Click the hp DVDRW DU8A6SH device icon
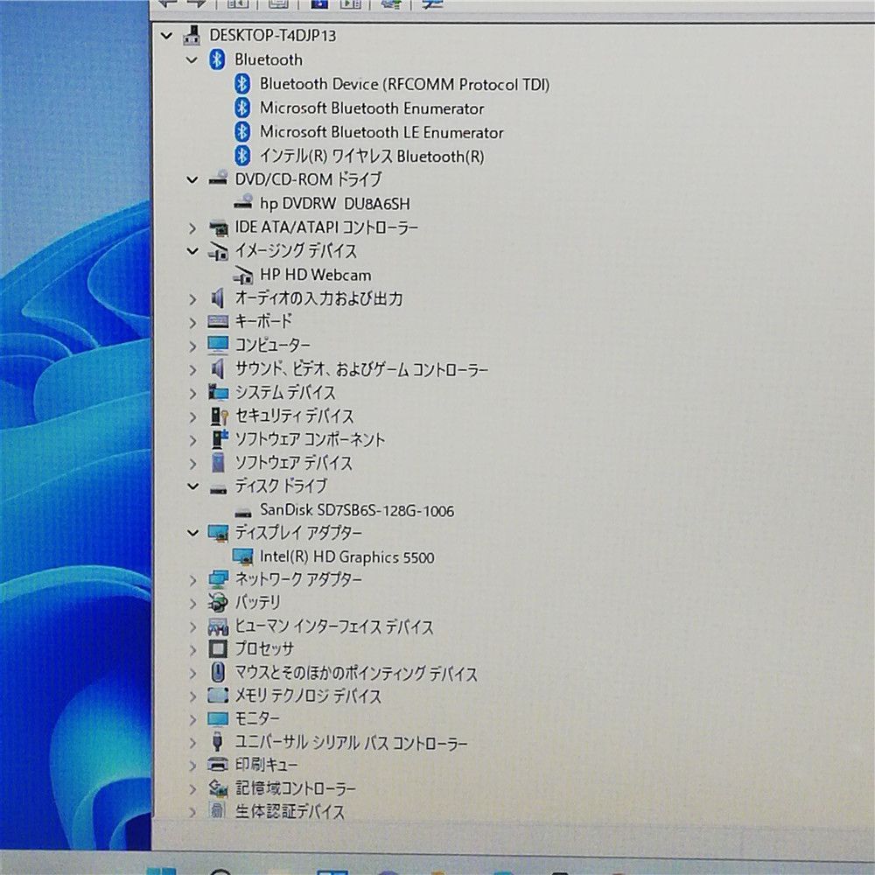The width and height of the screenshot is (875, 875). pos(242,202)
